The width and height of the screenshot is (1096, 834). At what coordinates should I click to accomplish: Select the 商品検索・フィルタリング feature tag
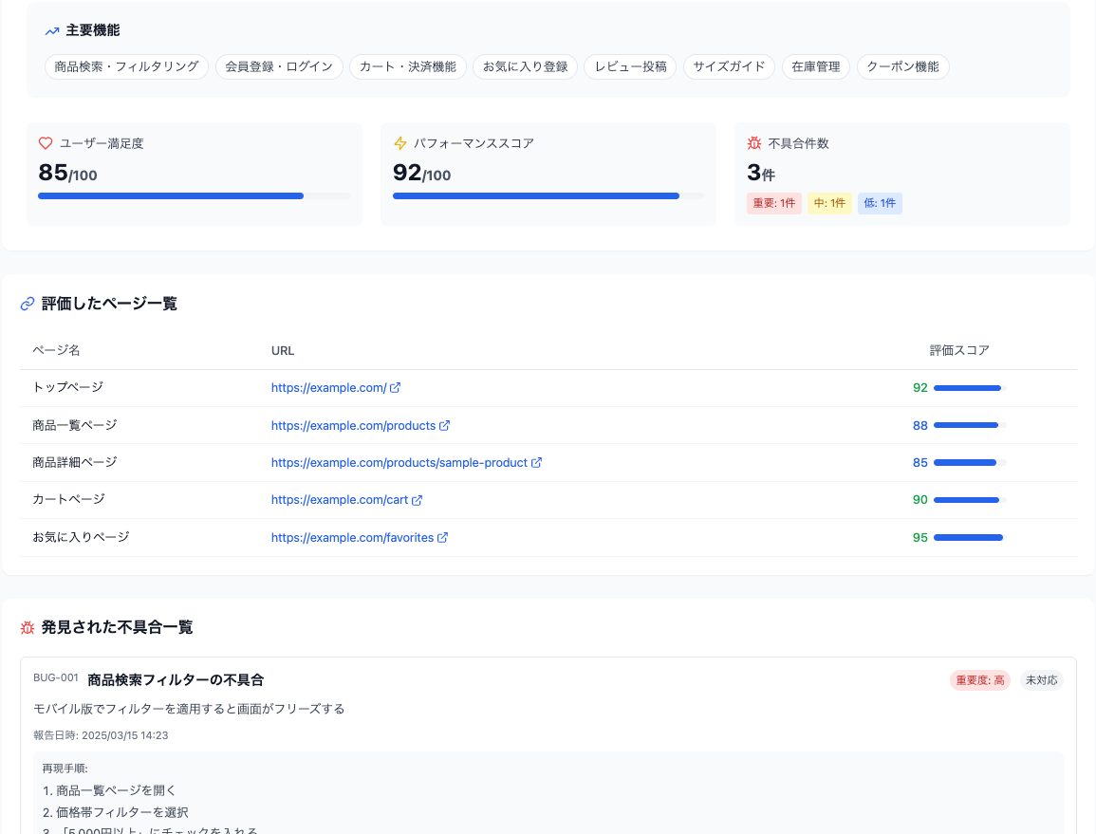[x=126, y=66]
